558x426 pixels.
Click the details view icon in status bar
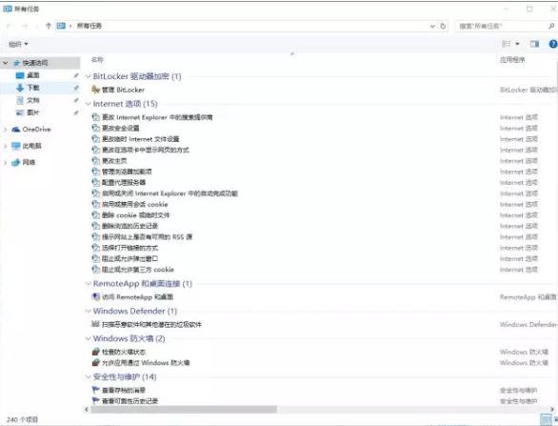546,419
